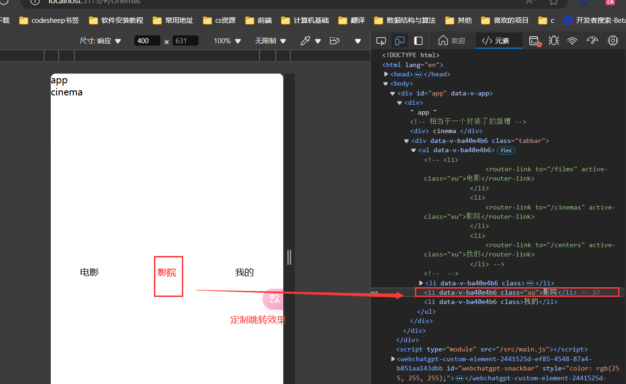Expand the head element node

click(x=386, y=74)
